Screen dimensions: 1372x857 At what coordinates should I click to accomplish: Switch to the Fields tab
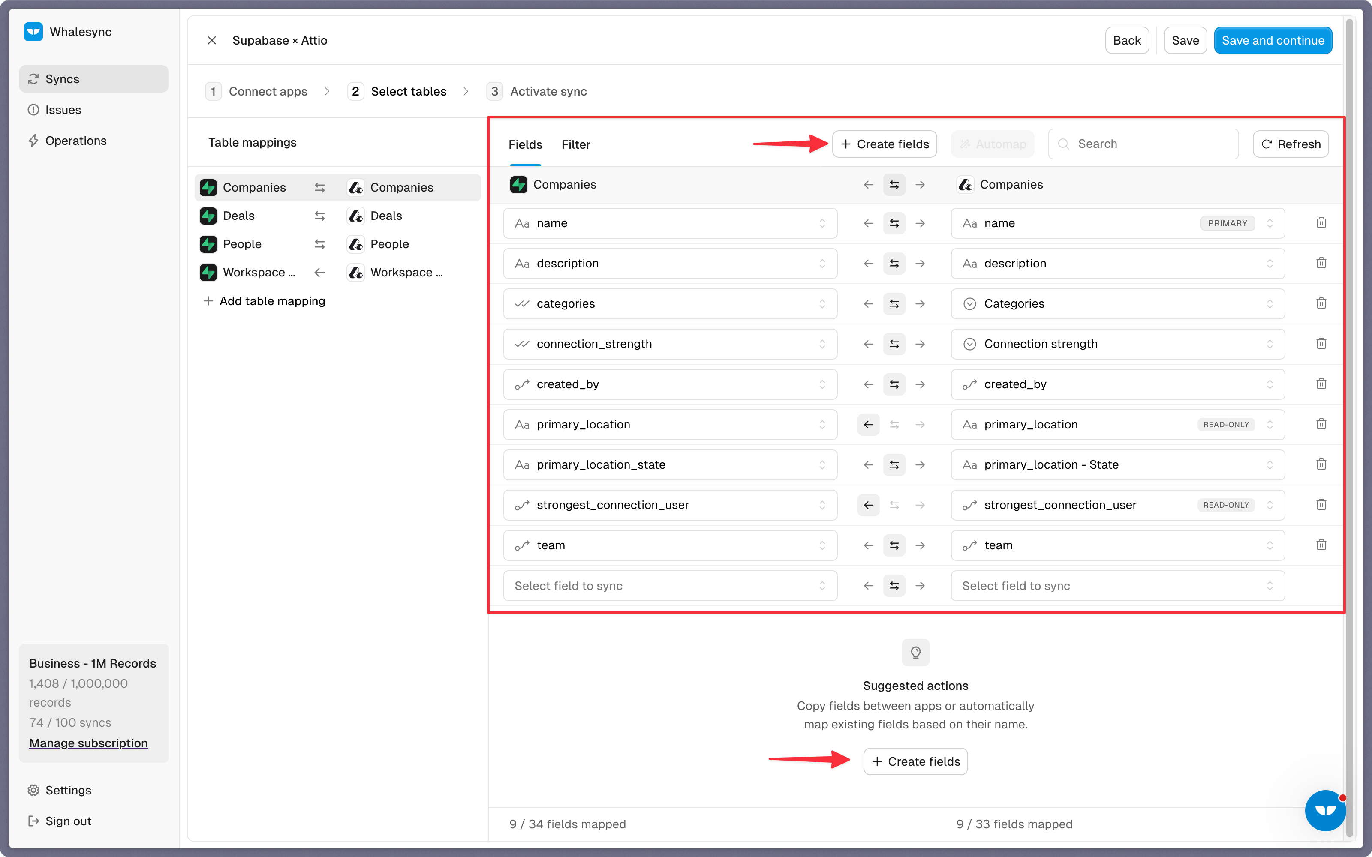click(x=525, y=144)
